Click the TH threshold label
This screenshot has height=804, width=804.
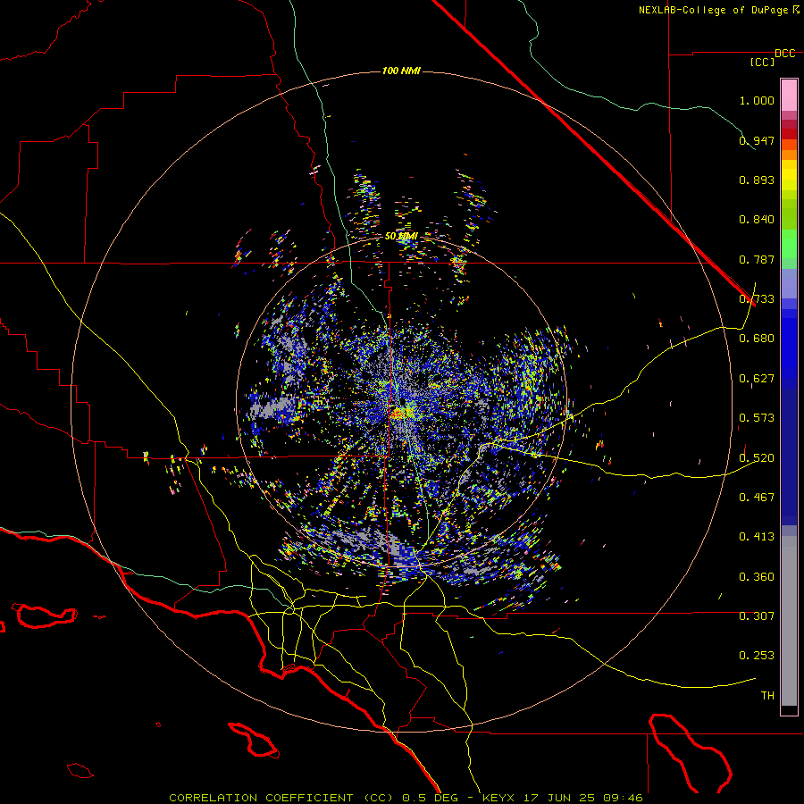pyautogui.click(x=767, y=696)
